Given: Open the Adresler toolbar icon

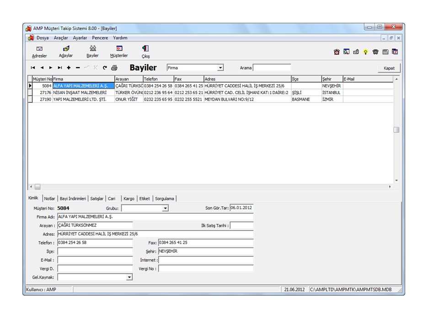Looking at the screenshot, I should click(39, 52).
